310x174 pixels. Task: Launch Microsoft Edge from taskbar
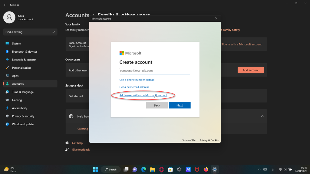(x=144, y=169)
